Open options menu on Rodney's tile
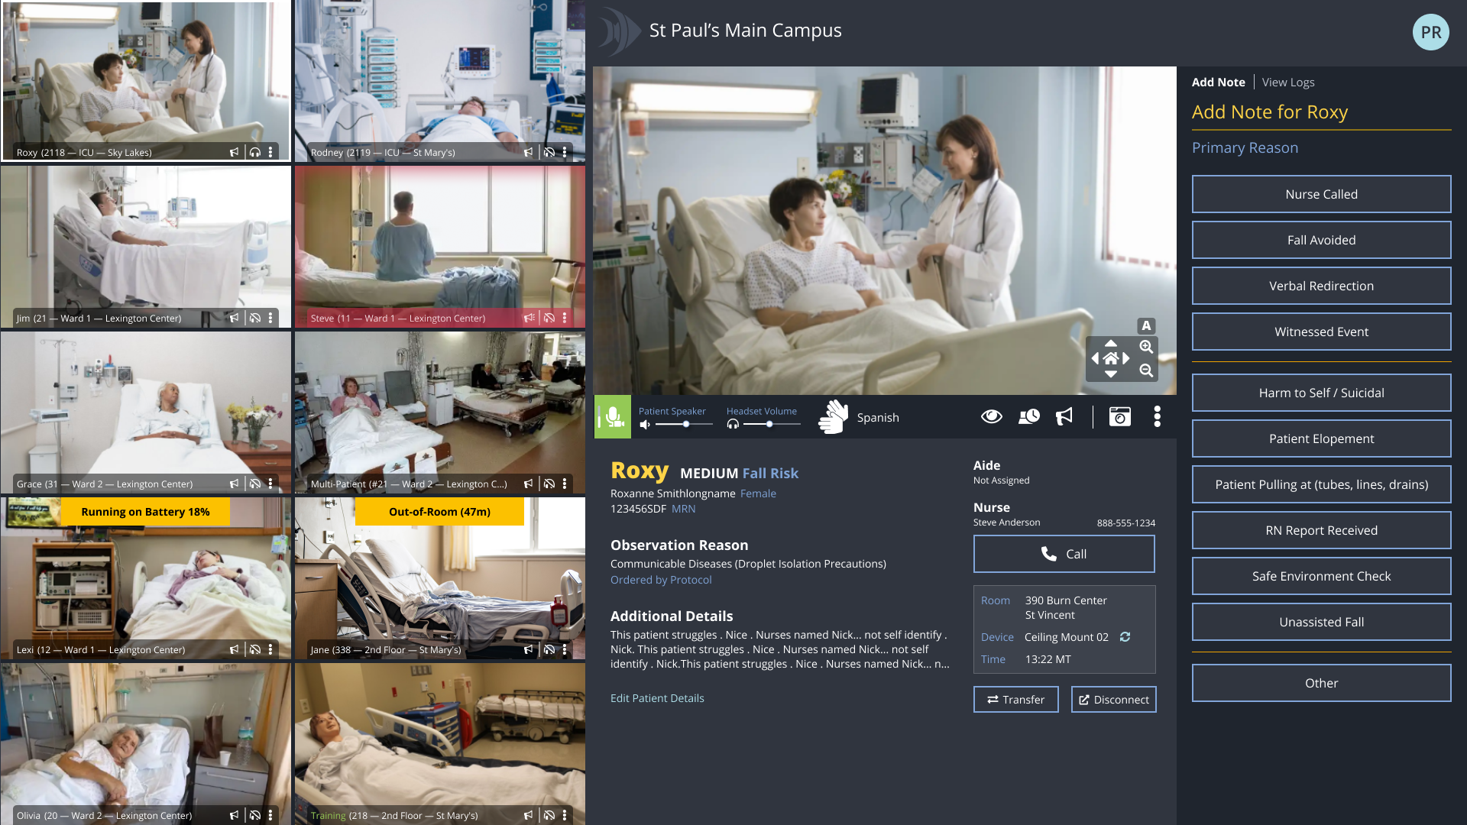 [565, 153]
